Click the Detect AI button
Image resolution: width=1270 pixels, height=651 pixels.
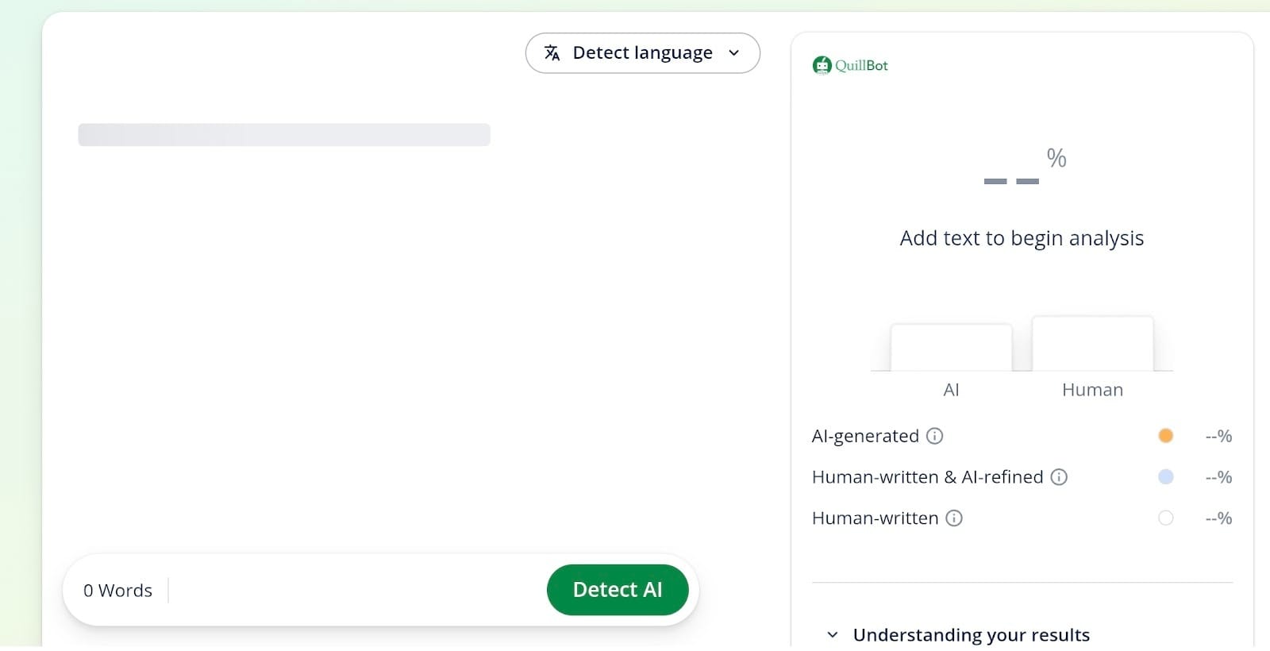[618, 590]
